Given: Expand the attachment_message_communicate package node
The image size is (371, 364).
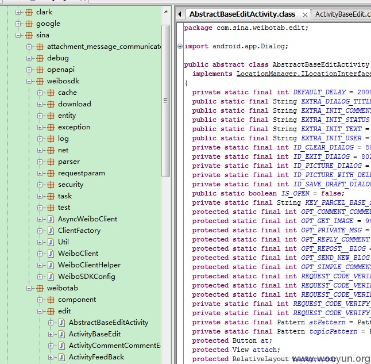Looking at the screenshot, I should pyautogui.click(x=29, y=47).
